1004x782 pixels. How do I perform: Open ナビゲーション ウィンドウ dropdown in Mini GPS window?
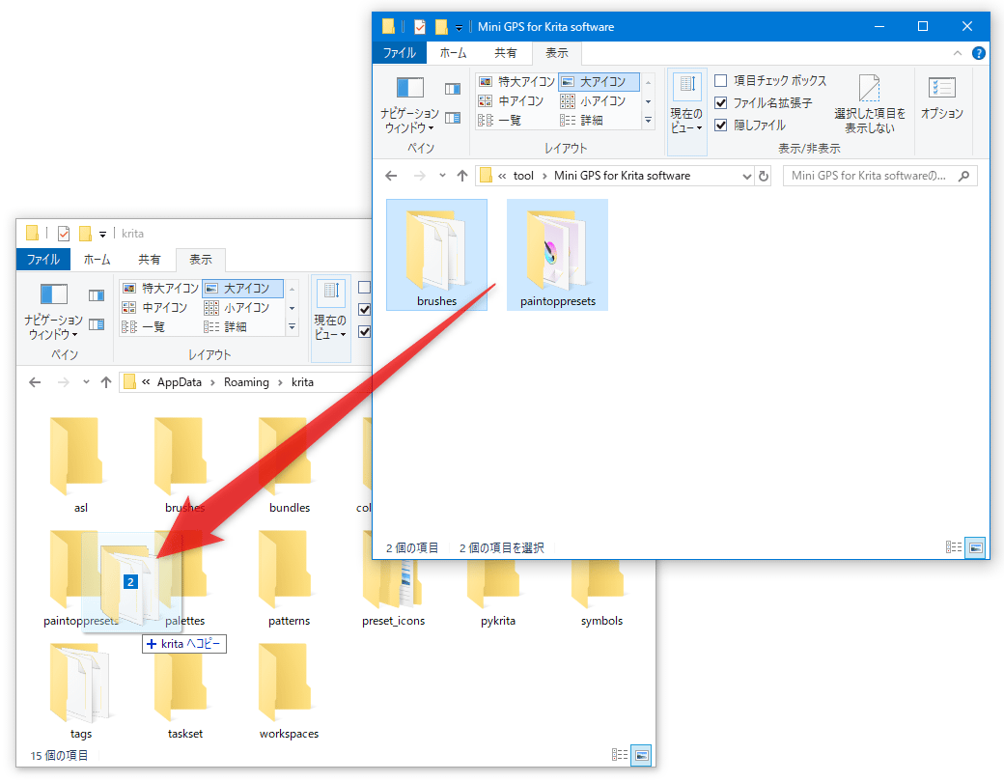[x=409, y=103]
